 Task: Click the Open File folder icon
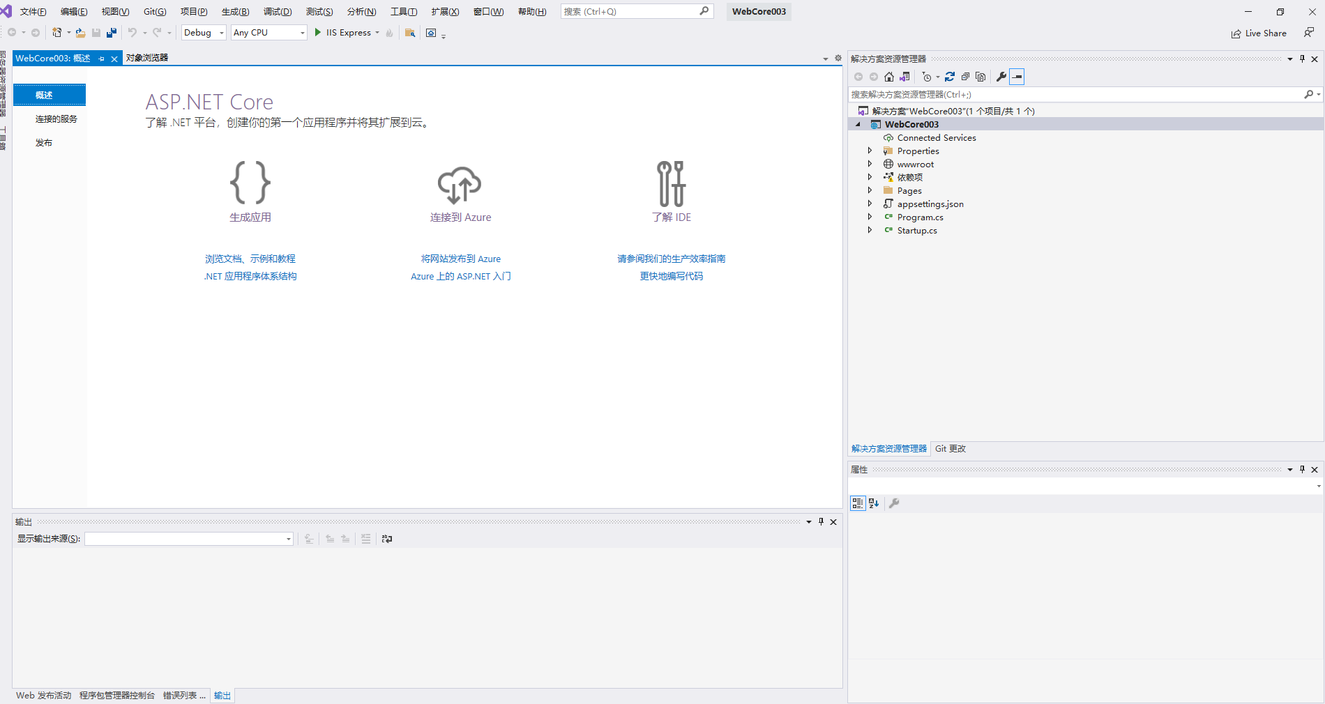(80, 33)
